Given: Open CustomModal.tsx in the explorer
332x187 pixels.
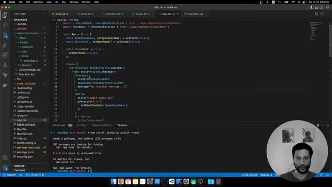Looking at the screenshot, I should (30, 70).
